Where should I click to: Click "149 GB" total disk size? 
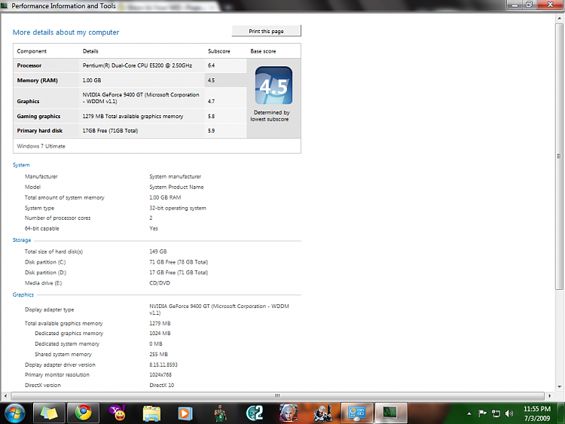(158, 252)
